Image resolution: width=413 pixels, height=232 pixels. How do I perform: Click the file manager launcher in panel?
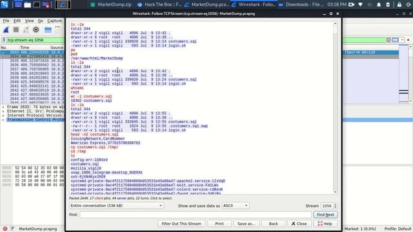[27, 5]
